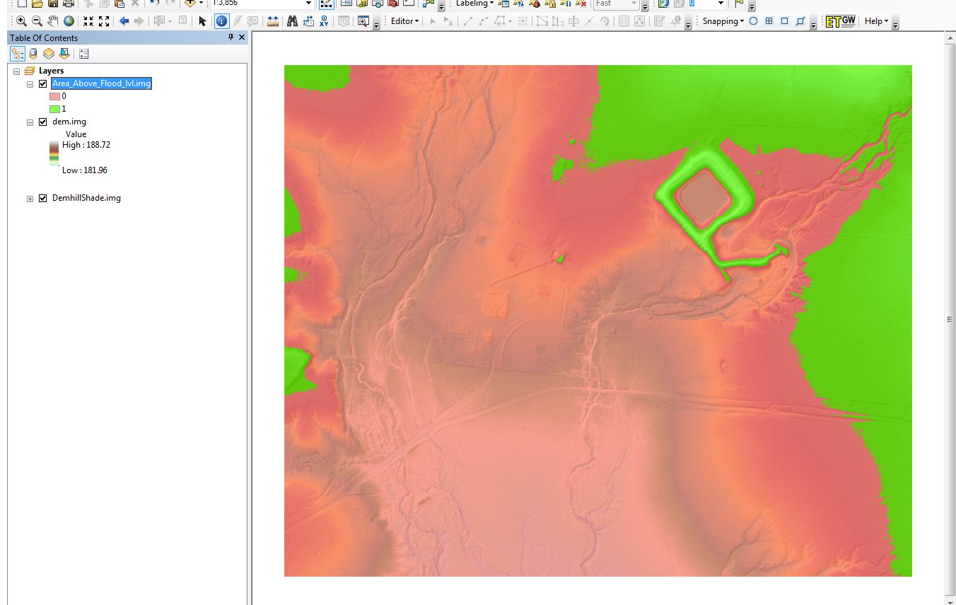
Task: Close the Table Of Contents panel
Action: (x=241, y=37)
